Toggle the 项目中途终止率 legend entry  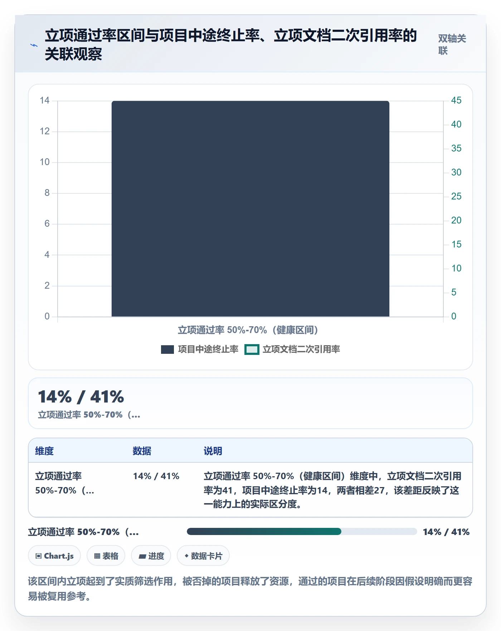[x=200, y=349]
